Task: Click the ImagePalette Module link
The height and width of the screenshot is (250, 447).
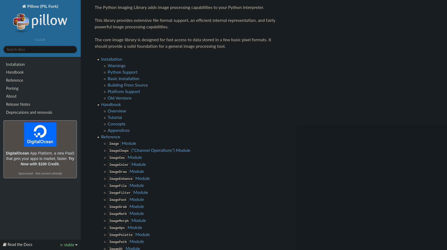Action: point(129,235)
